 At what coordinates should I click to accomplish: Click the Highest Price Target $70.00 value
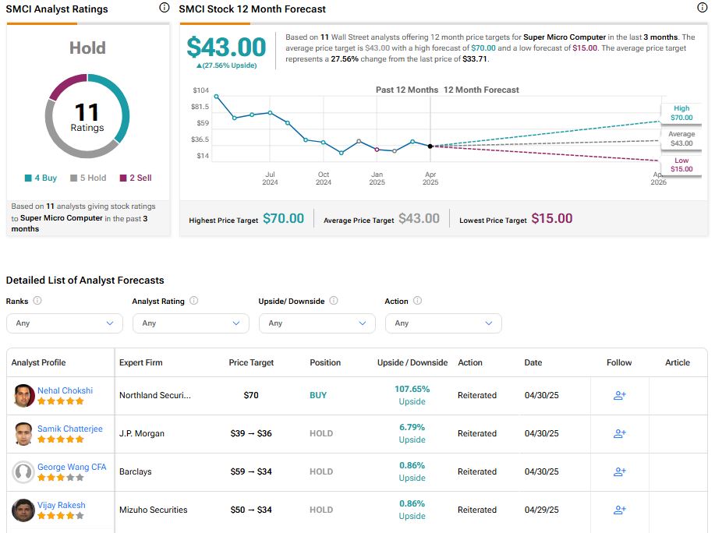coord(284,219)
